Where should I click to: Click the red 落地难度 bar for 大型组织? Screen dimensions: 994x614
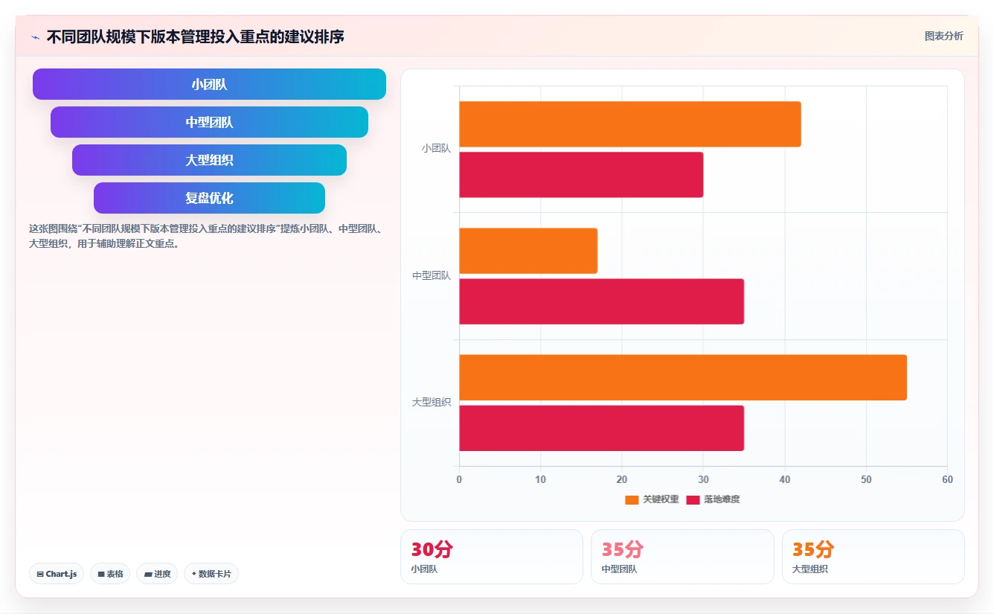click(x=601, y=428)
